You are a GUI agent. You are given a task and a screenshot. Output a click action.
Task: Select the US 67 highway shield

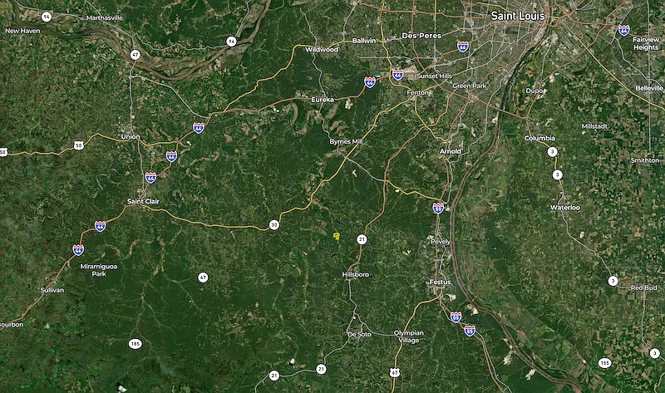(395, 373)
